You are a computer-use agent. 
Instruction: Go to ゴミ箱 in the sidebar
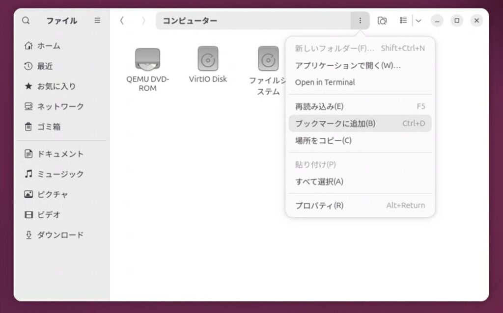click(49, 127)
